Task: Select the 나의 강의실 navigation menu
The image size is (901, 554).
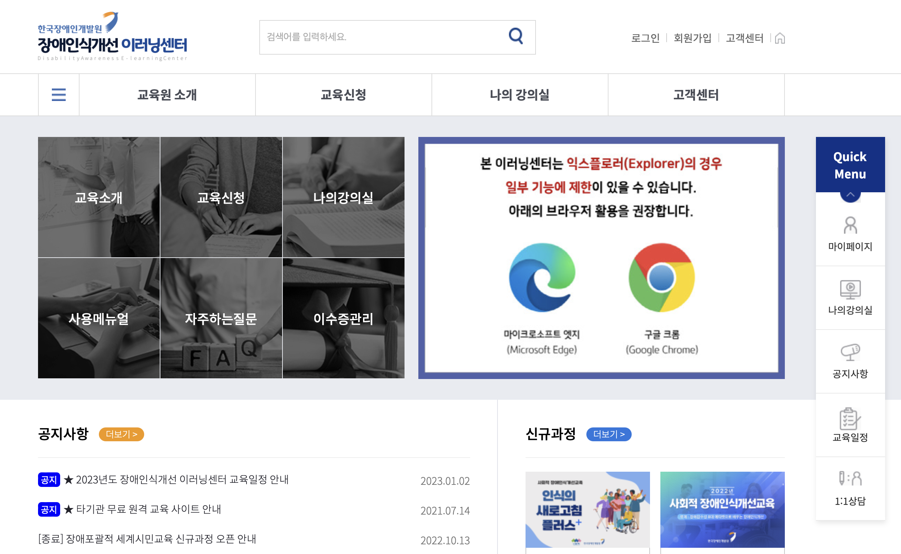Action: click(x=519, y=94)
